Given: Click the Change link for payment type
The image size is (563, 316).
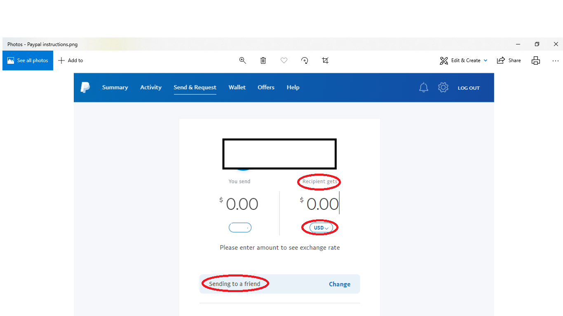Looking at the screenshot, I should tap(340, 284).
